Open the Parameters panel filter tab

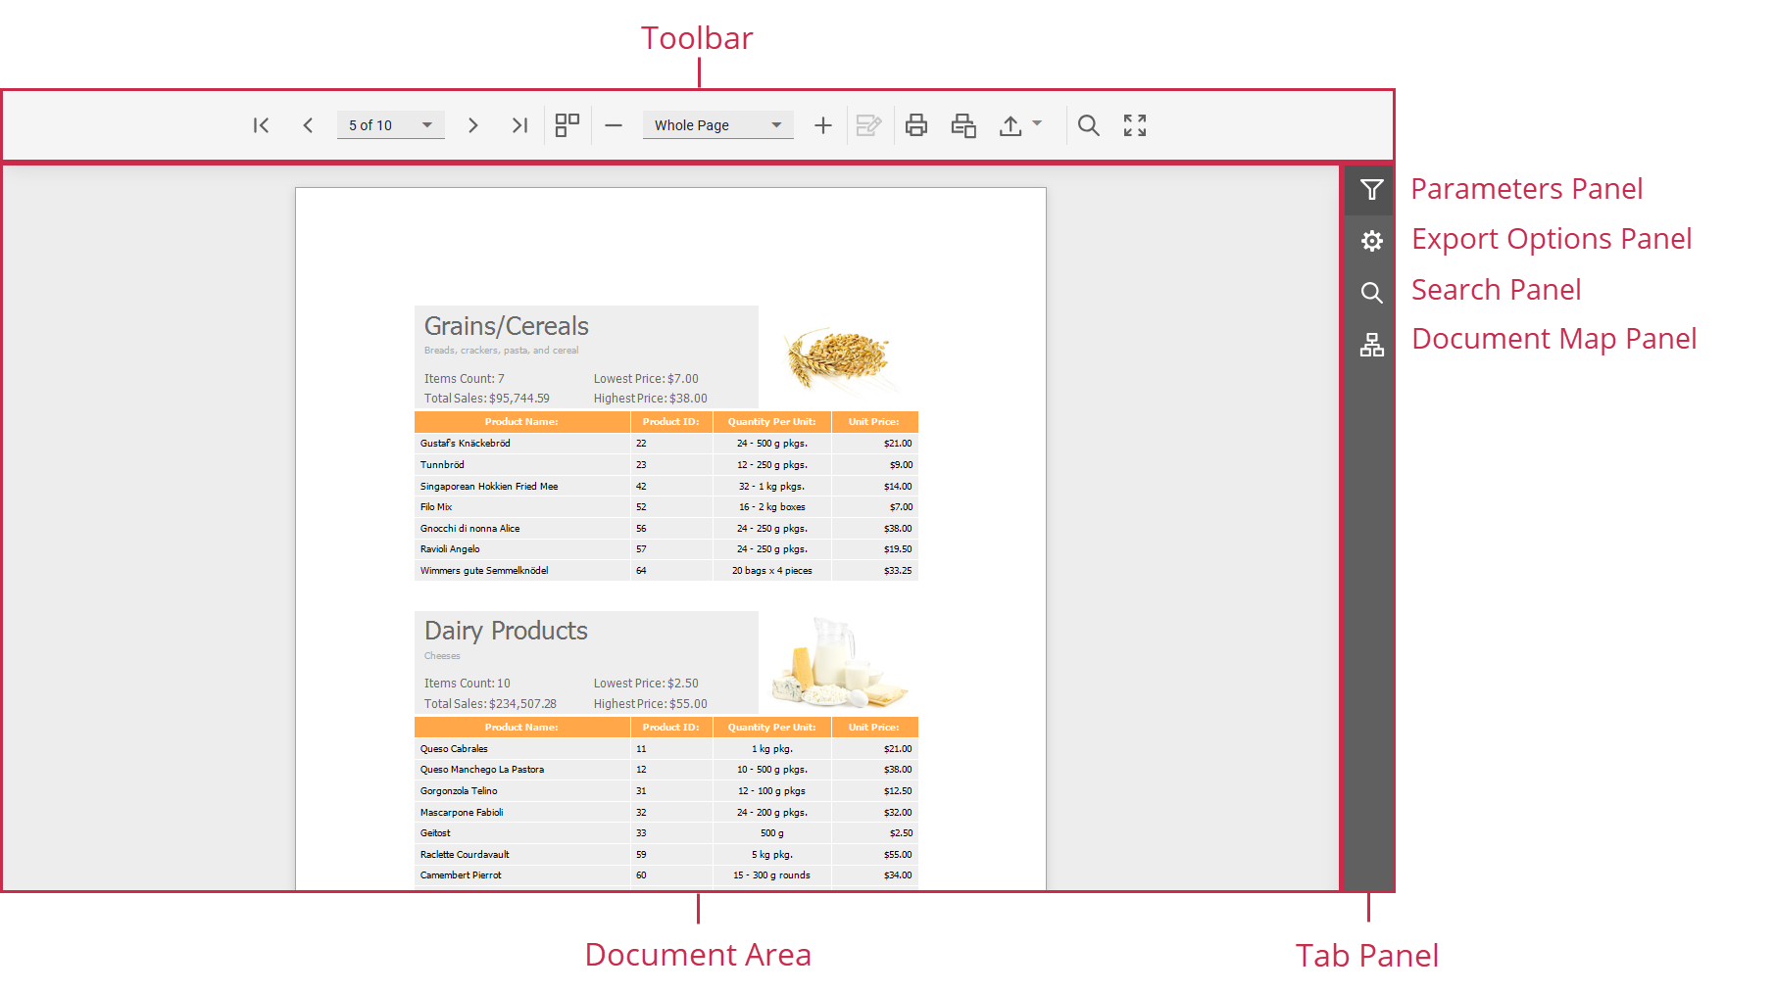pyautogui.click(x=1371, y=190)
